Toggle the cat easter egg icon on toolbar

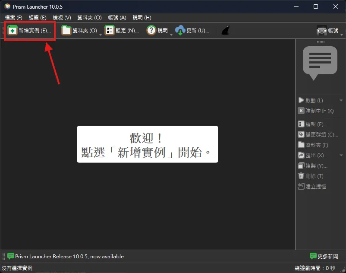tap(225, 31)
